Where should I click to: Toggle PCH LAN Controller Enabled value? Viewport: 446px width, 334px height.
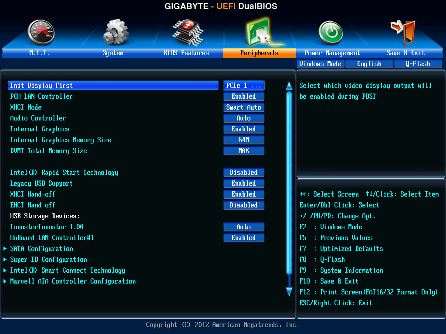[x=244, y=96]
